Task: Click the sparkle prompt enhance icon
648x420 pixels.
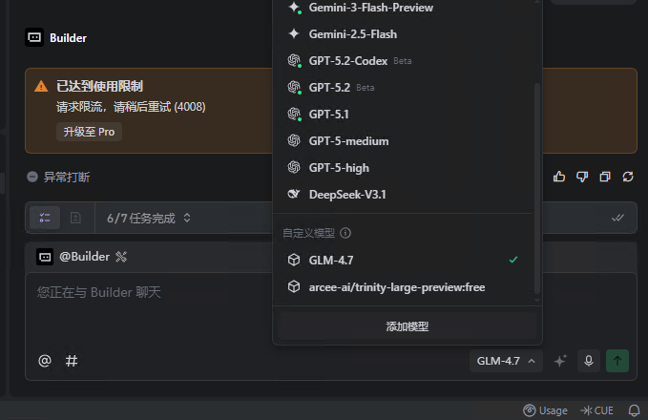Action: pos(561,361)
